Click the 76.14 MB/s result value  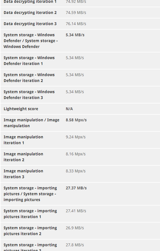(76, 24)
